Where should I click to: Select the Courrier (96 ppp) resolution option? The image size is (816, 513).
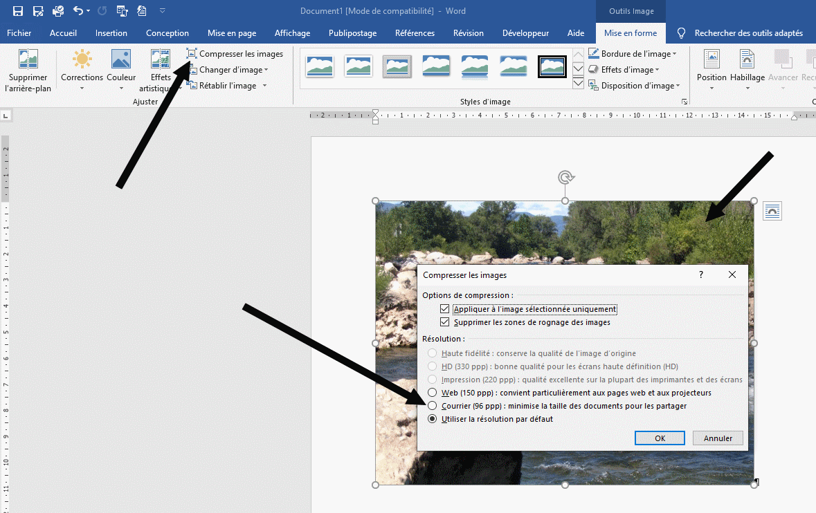[433, 406]
